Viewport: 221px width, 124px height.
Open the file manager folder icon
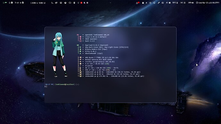pyautogui.click(x=70, y=3)
